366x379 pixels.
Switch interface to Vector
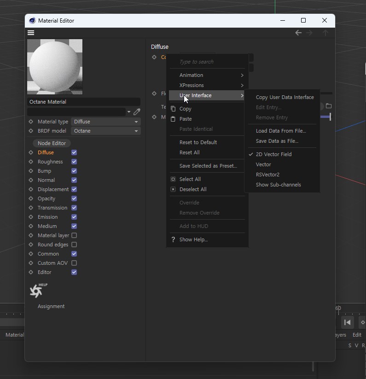click(282, 164)
